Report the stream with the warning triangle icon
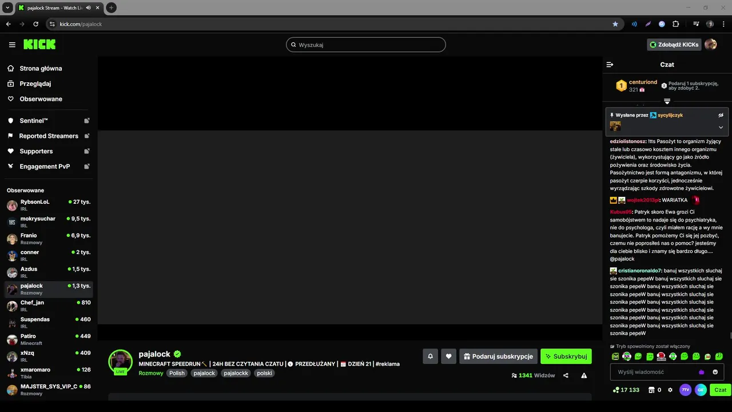Image resolution: width=732 pixels, height=412 pixels. pos(584,375)
